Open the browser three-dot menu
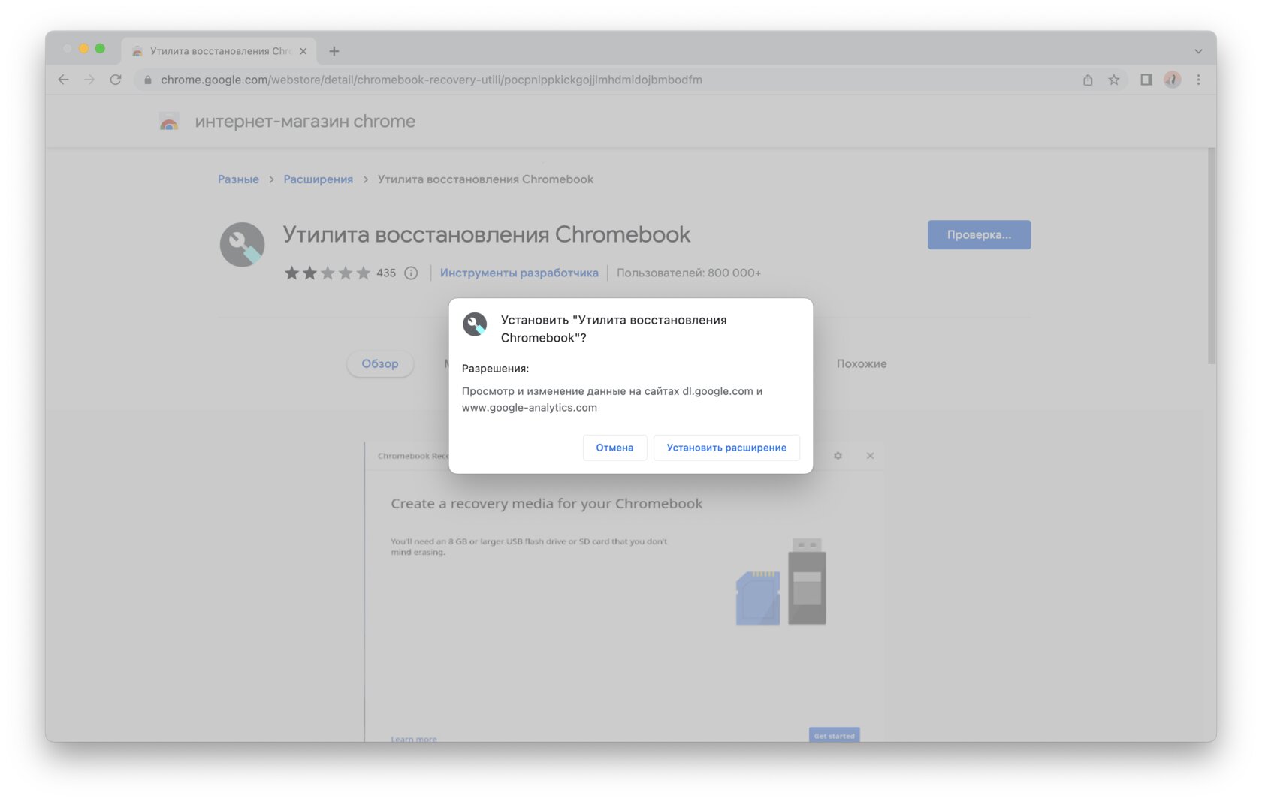This screenshot has height=802, width=1262. point(1199,80)
